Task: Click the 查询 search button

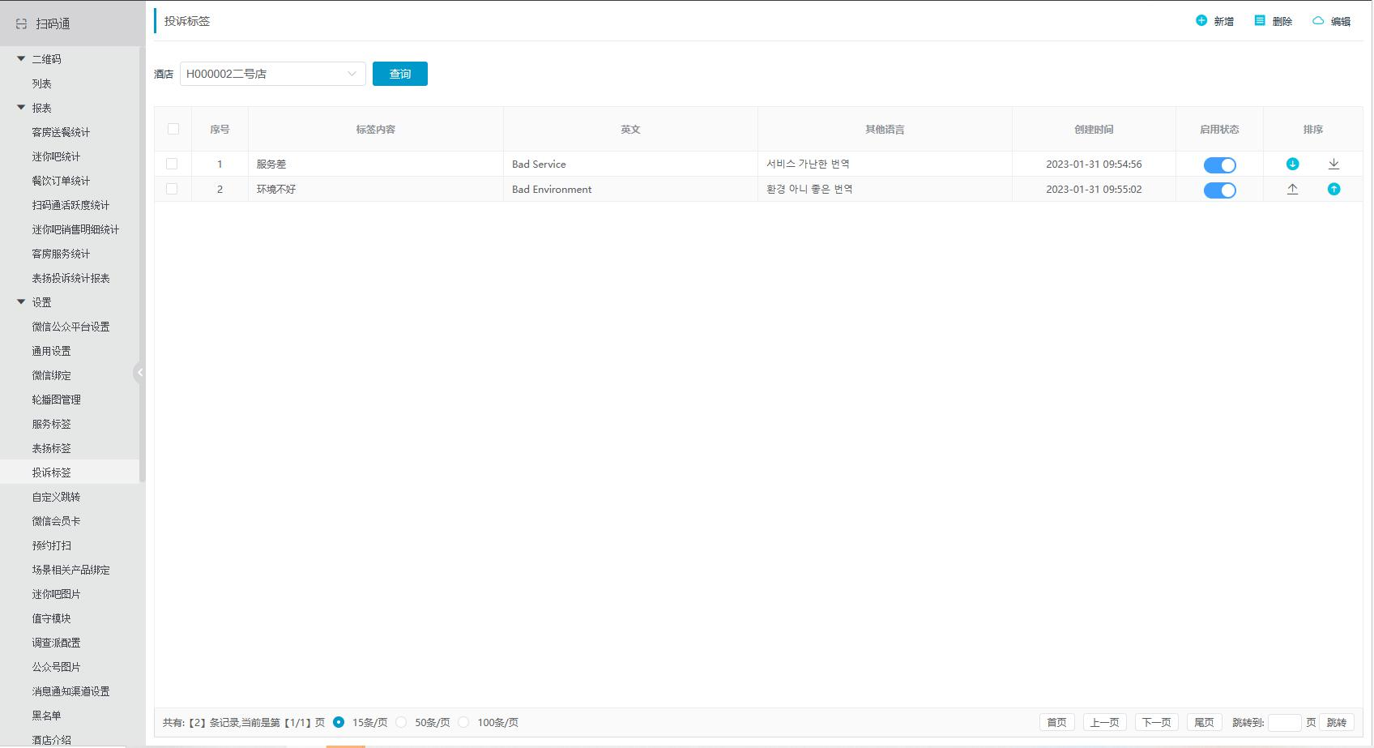Action: [399, 74]
